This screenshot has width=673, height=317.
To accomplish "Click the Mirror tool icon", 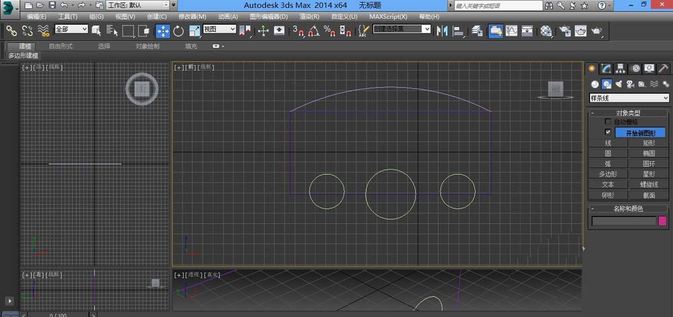I will (x=442, y=31).
